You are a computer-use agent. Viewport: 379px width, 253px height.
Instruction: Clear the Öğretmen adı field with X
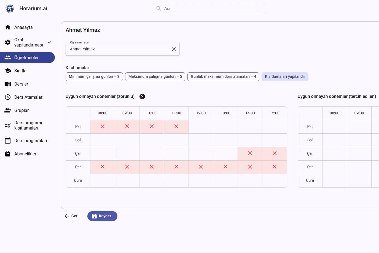[174, 49]
